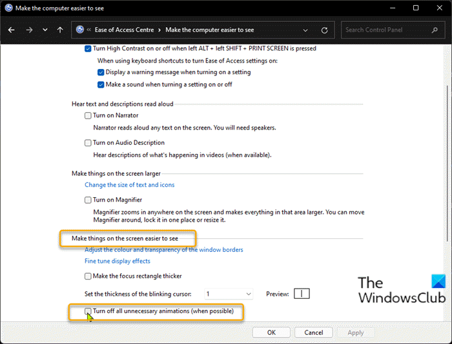Viewport: 452px width, 344px height.
Task: Open Fine tune display effects link
Action: (x=118, y=261)
